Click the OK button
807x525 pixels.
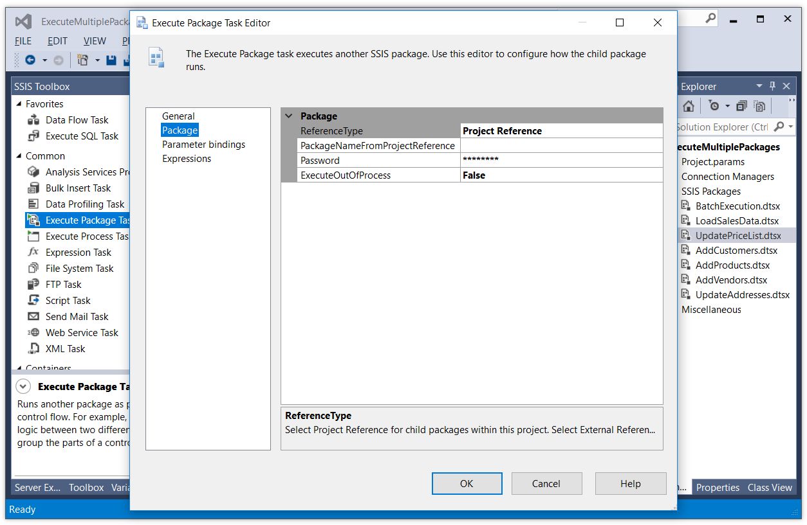point(467,484)
